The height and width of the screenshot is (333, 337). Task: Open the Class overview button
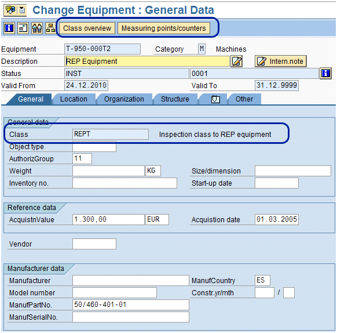(x=87, y=28)
